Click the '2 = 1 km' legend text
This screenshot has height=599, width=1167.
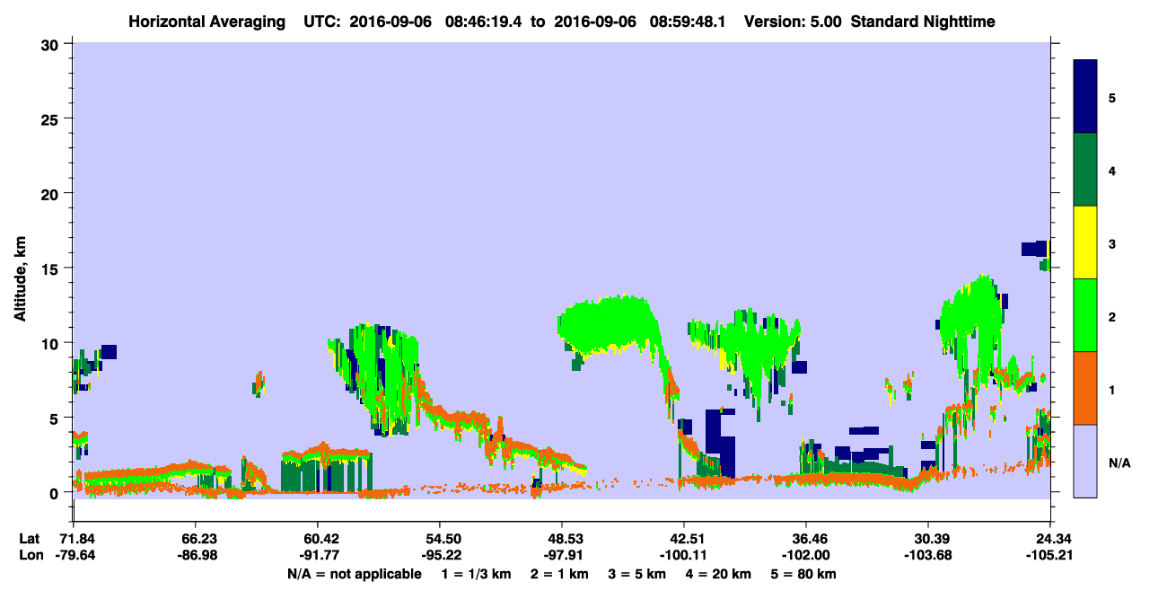point(558,574)
